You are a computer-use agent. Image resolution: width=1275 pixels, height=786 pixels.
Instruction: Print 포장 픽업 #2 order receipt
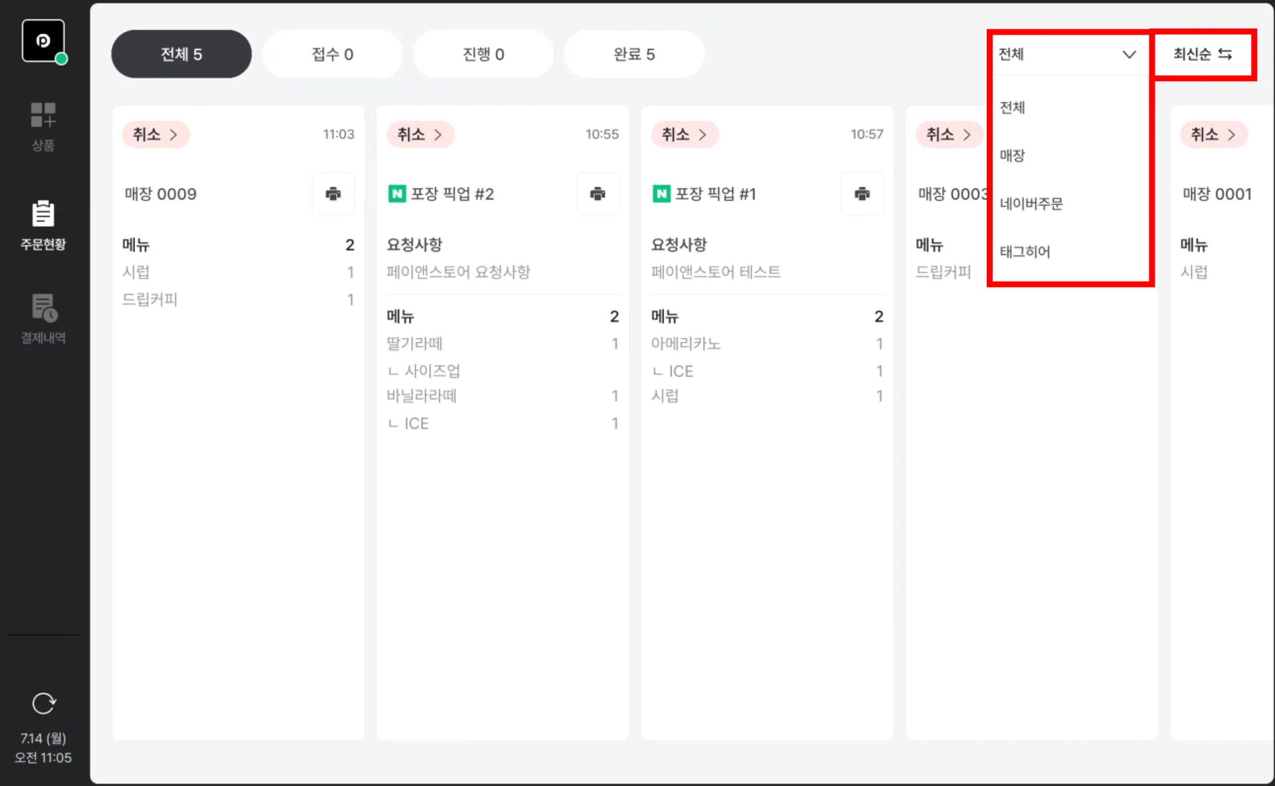tap(597, 193)
